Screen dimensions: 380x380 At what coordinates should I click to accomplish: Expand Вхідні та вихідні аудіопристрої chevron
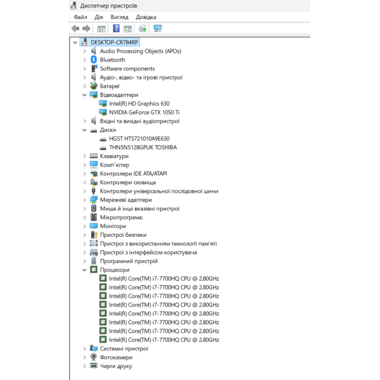click(x=85, y=121)
